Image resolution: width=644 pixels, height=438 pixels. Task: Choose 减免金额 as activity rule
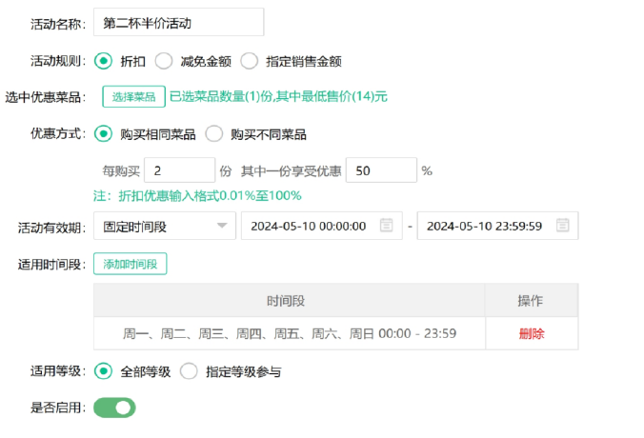(164, 61)
